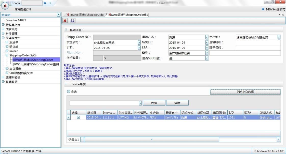The height and width of the screenshot is (154, 286).
Task: Open the 运输方式 dropdown showing 海運
Action: pos(207,37)
